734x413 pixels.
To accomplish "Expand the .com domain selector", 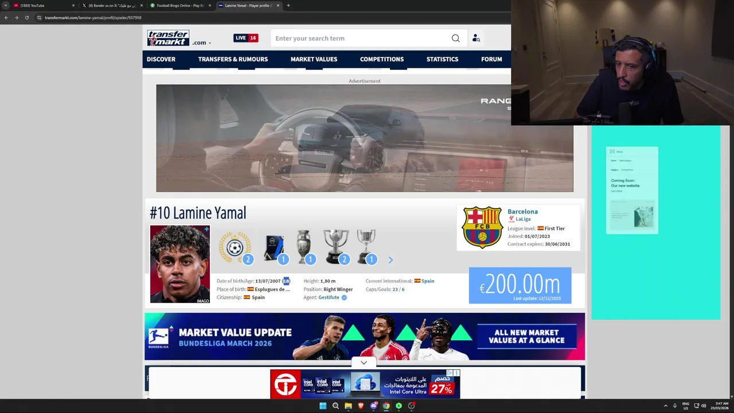I will pos(201,42).
